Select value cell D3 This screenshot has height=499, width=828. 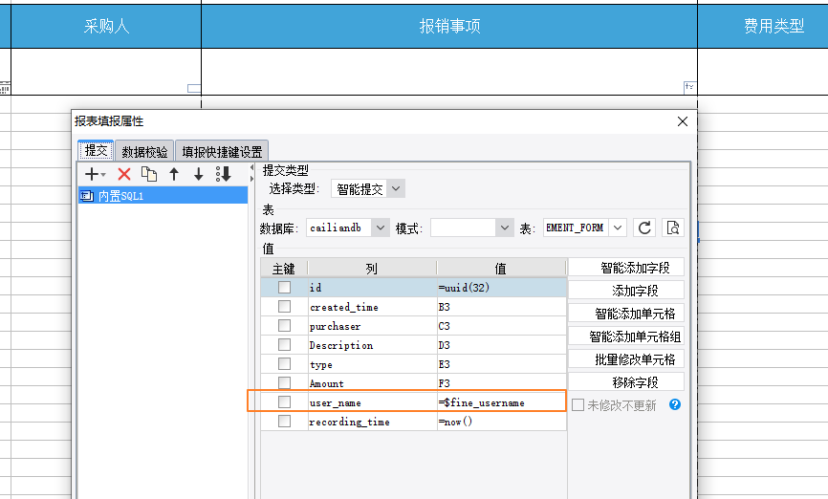(502, 345)
